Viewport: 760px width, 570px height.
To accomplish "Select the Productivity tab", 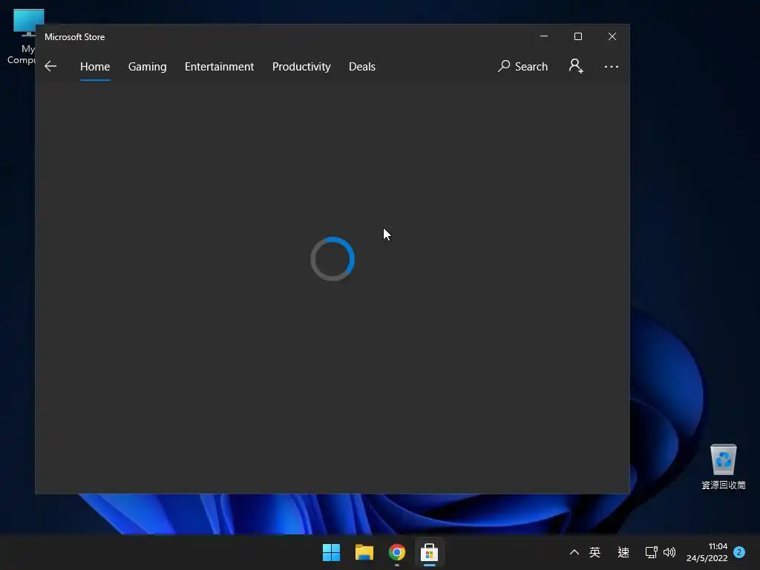I will (301, 66).
